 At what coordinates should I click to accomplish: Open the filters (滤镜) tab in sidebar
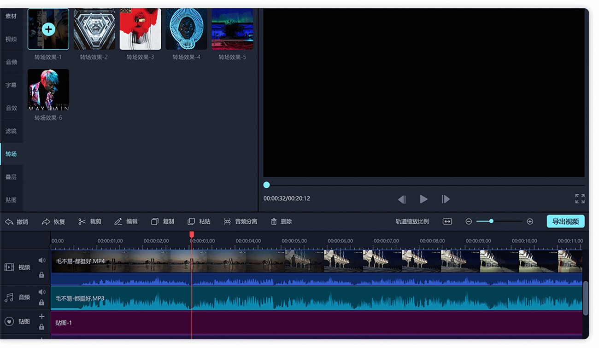11,131
